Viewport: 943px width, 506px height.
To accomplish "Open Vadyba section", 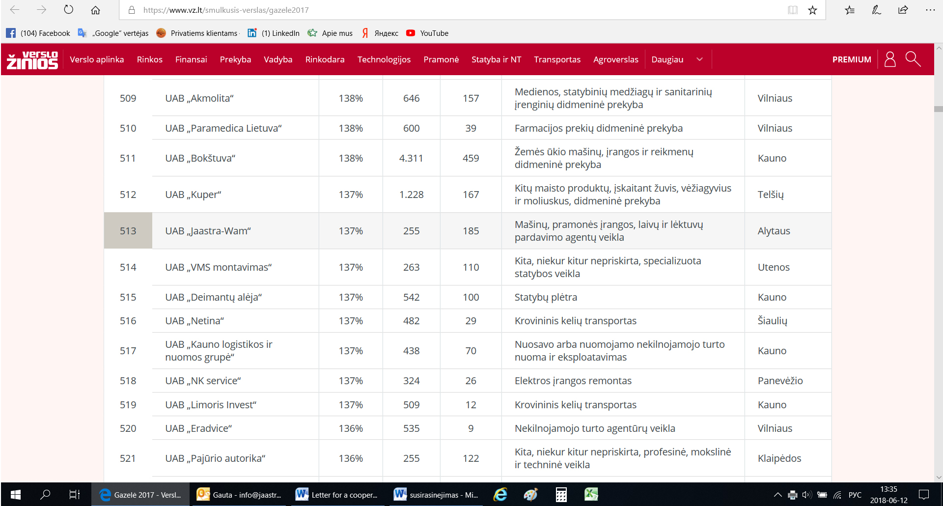I will (278, 59).
